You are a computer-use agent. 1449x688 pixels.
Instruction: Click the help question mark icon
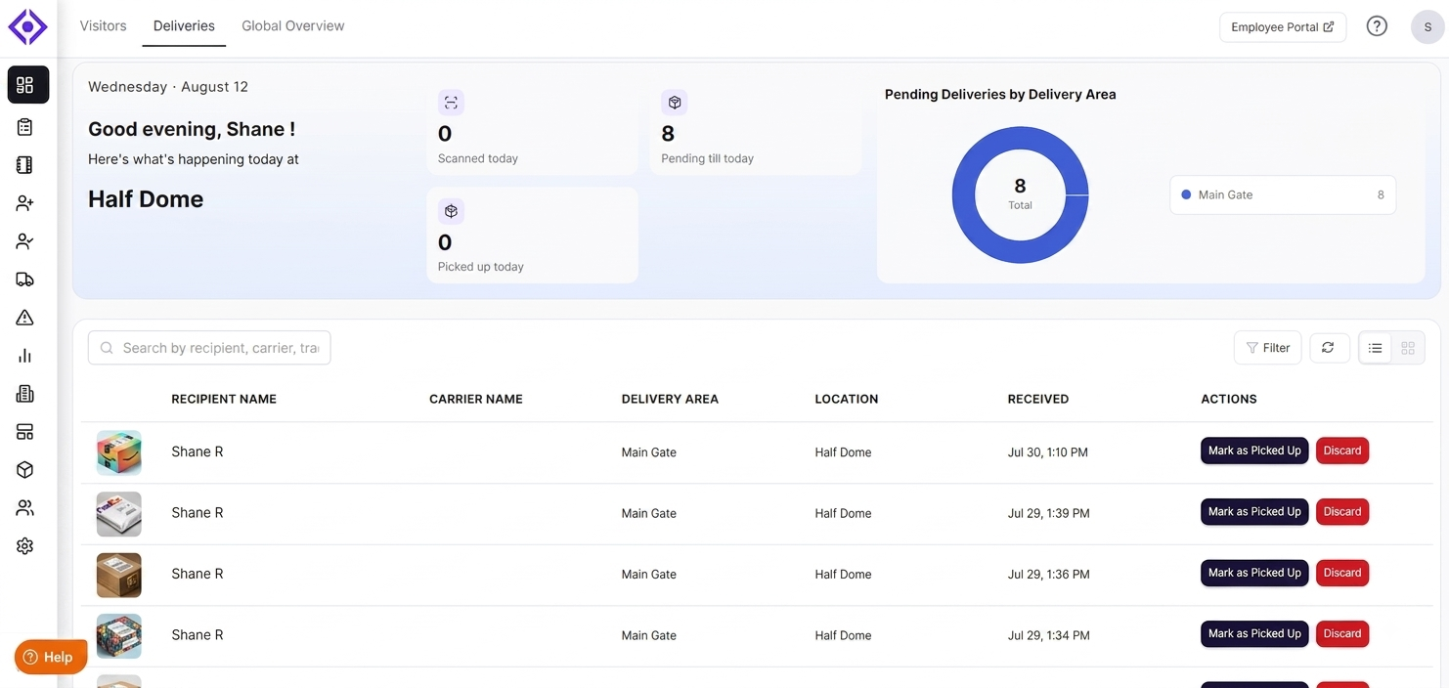1377,26
